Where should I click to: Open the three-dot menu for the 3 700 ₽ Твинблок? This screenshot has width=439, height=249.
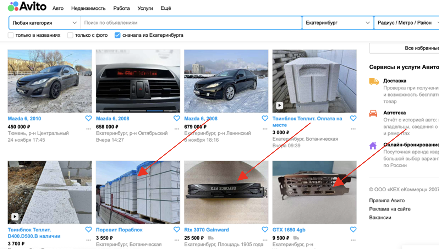click(x=89, y=240)
